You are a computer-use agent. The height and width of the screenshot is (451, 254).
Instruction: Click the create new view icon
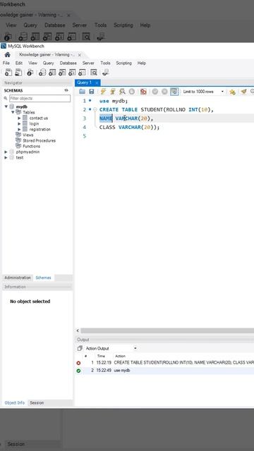point(62,73)
